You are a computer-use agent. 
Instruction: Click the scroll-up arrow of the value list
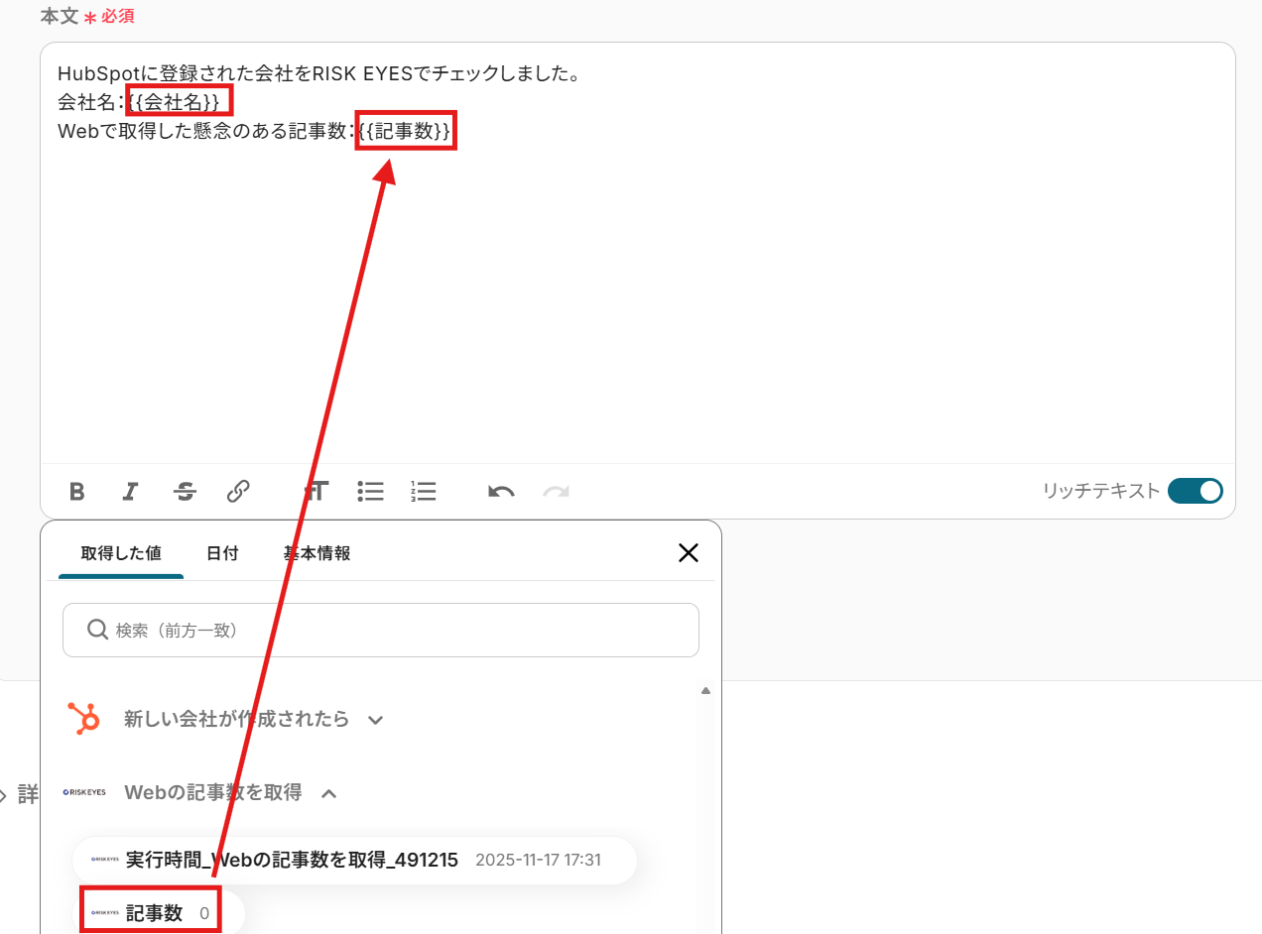(x=705, y=690)
